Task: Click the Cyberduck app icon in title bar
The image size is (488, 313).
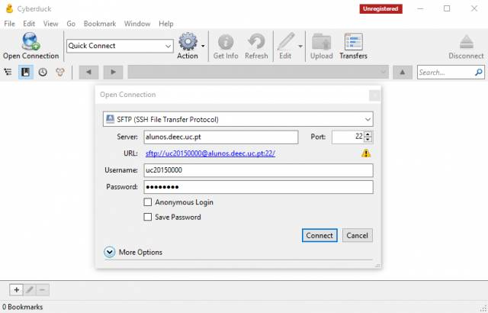Action: click(10, 8)
